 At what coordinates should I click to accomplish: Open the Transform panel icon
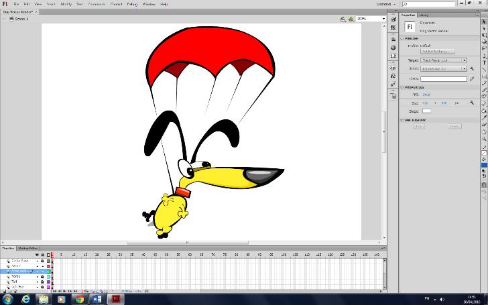(x=393, y=56)
